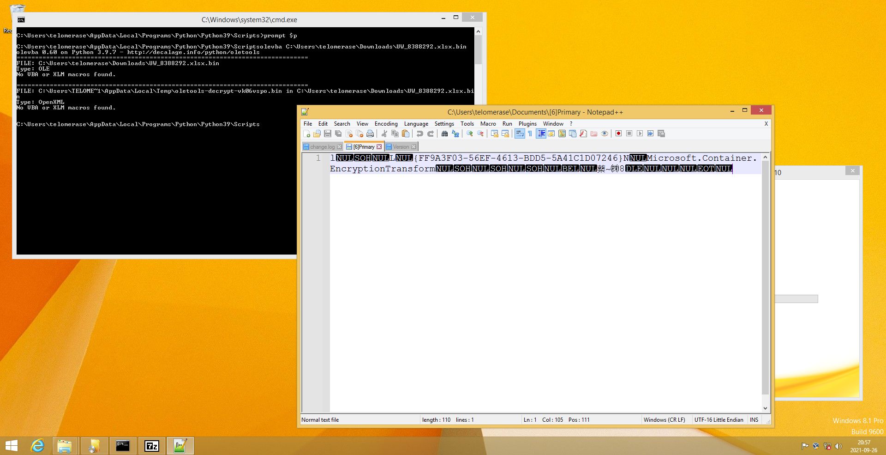This screenshot has width=886, height=455.
Task: Click the New file icon in Notepad++
Action: click(307, 134)
